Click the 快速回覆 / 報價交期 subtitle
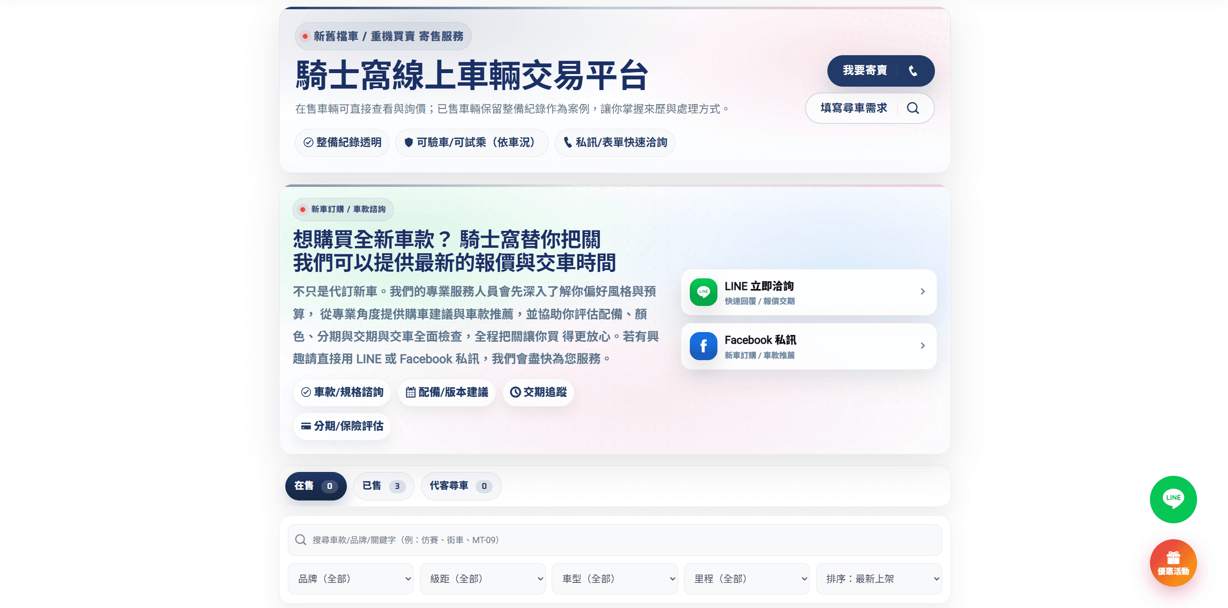The height and width of the screenshot is (608, 1228). point(760,301)
